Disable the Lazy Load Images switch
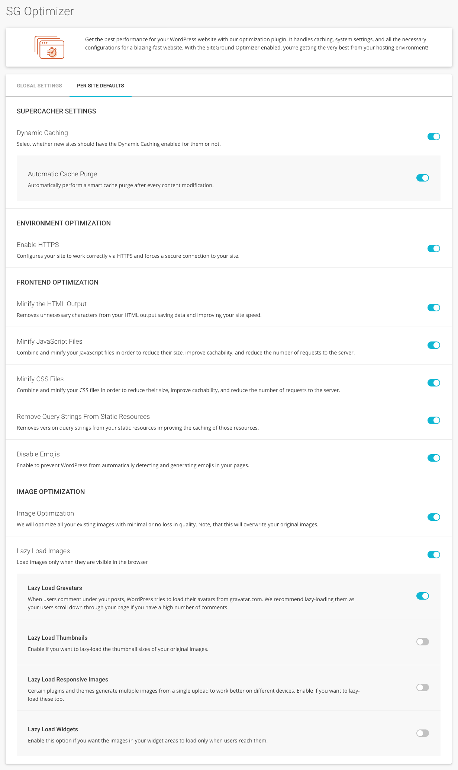The image size is (458, 770). (x=433, y=555)
